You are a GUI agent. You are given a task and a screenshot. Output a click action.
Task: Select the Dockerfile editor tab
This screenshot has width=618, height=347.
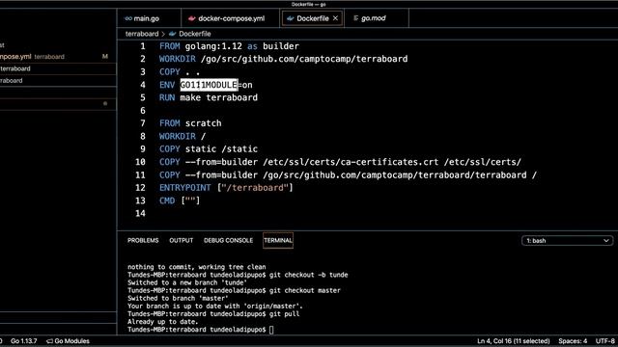click(x=312, y=18)
